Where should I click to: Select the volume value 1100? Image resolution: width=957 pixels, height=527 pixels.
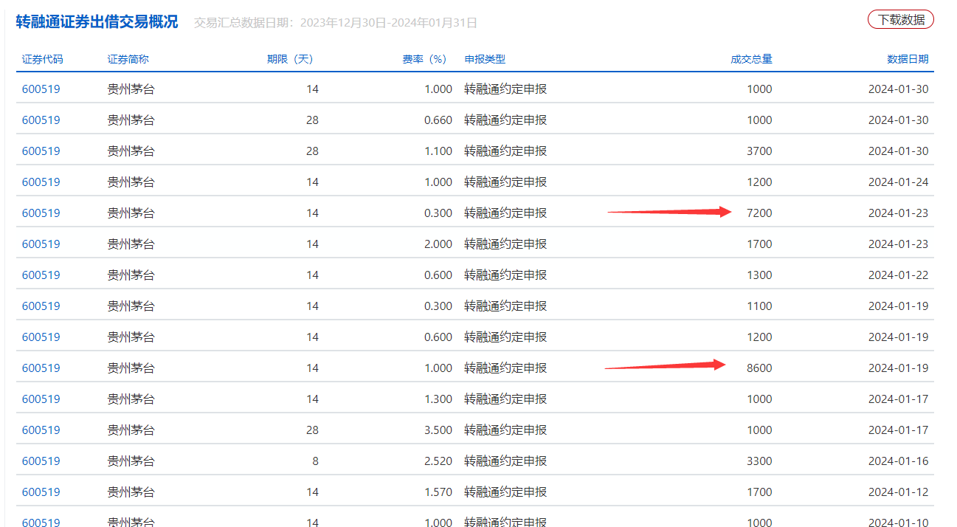point(759,306)
